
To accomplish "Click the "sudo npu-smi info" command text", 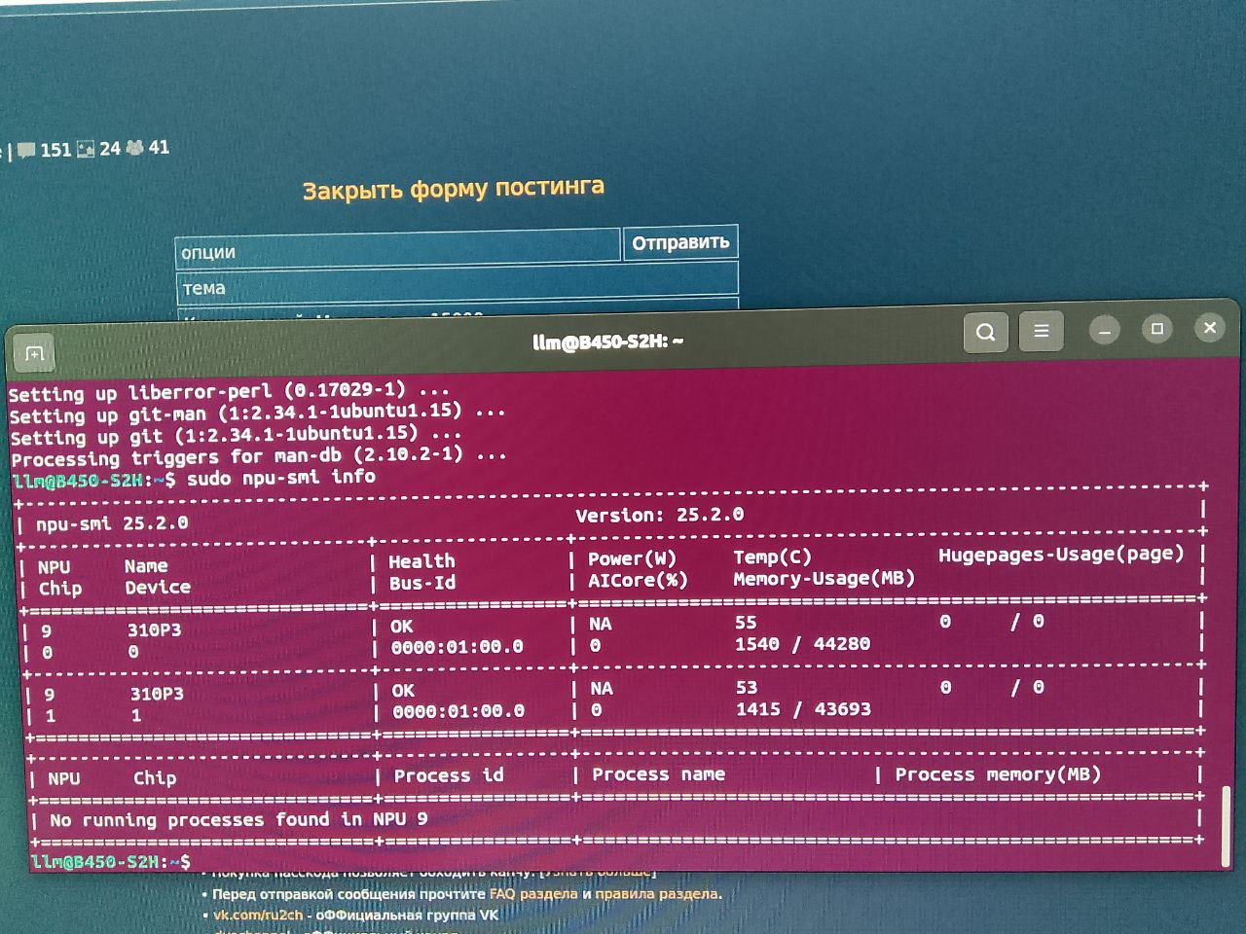I will coord(281,478).
